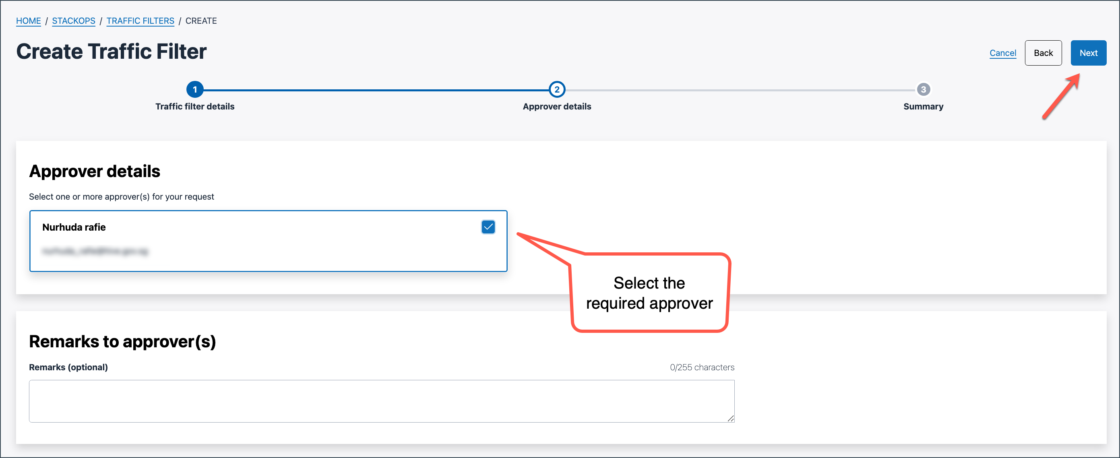Click the step 2 circle icon
The image size is (1120, 458).
click(556, 89)
